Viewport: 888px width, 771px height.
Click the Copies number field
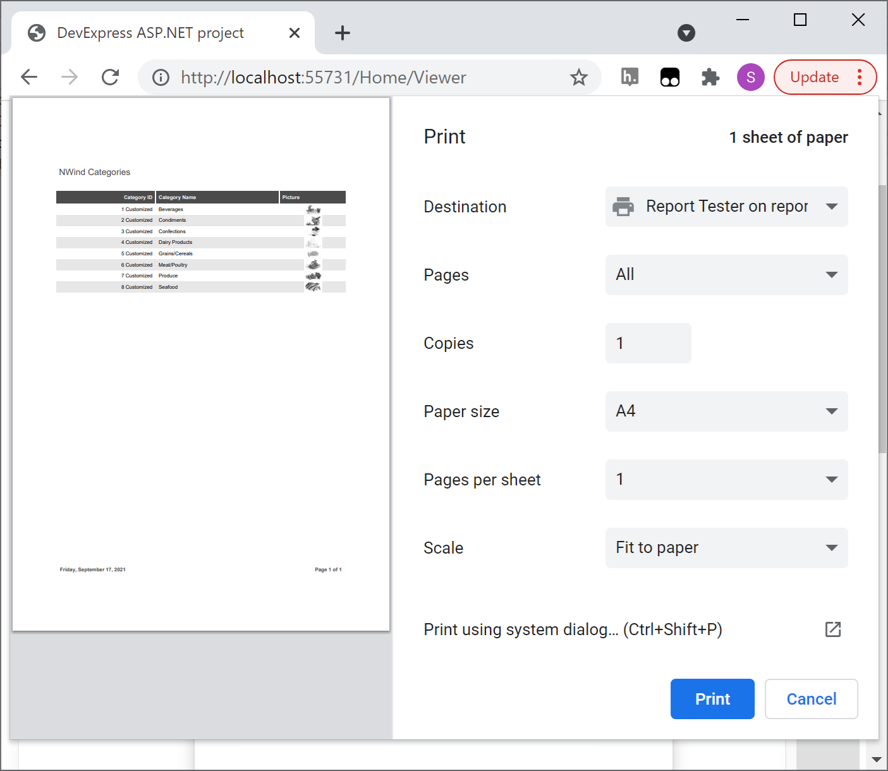[x=648, y=343]
